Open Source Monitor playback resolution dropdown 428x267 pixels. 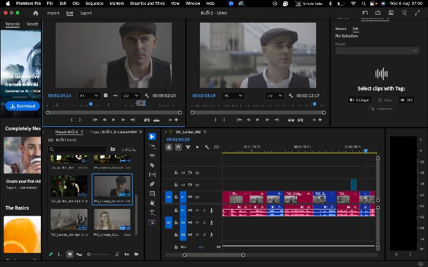[x=131, y=96]
